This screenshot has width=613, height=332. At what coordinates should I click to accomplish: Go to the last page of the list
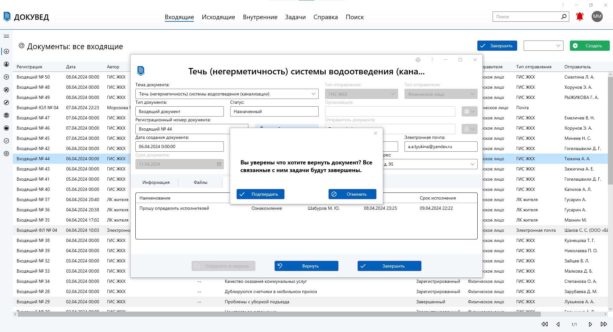[x=604, y=324]
